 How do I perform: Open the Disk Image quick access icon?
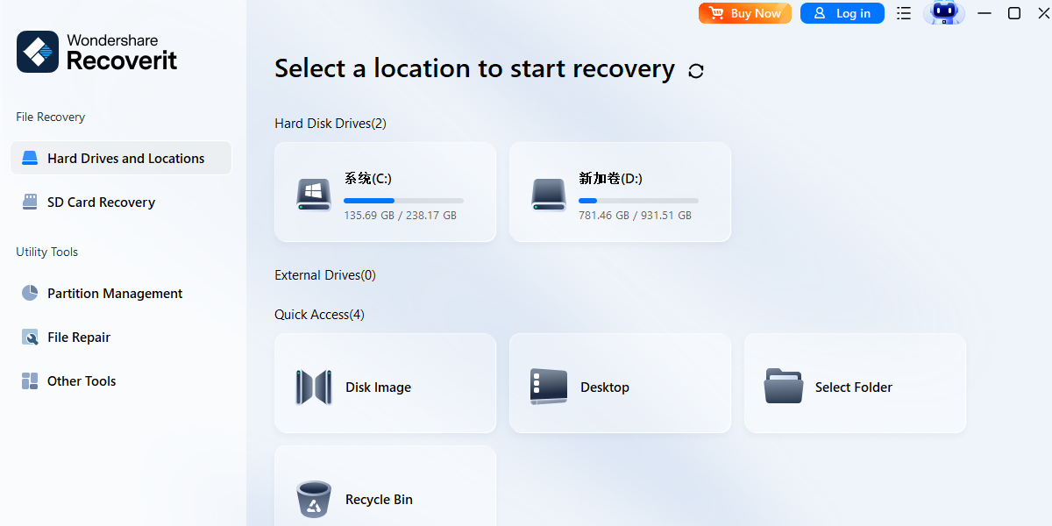pos(313,387)
